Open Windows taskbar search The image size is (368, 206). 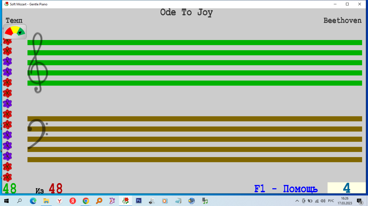pyautogui.click(x=20, y=201)
